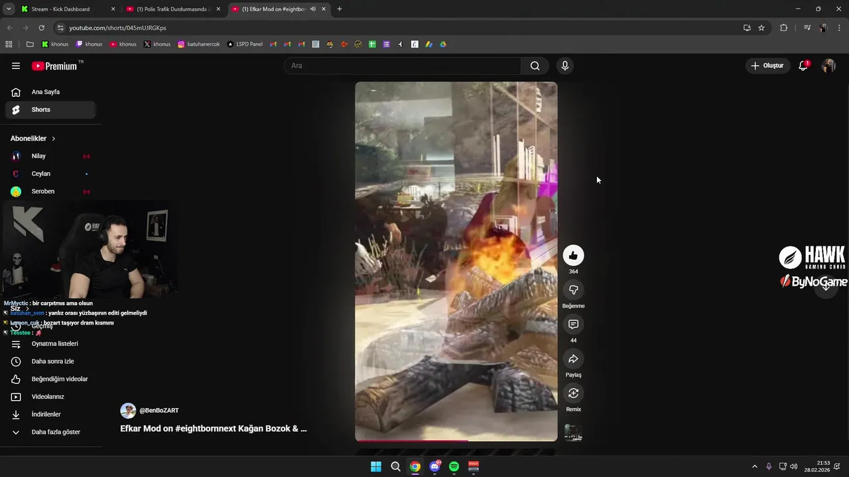The width and height of the screenshot is (849, 477).
Task: Select the Efkar Mod on #eightborn tab
Action: 279,9
